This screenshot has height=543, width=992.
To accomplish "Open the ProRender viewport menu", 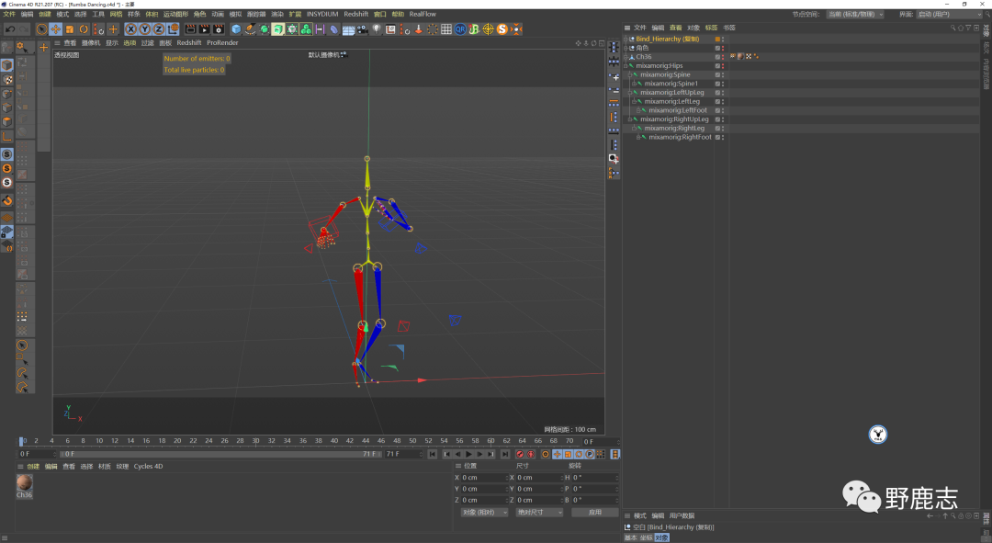I will [222, 43].
